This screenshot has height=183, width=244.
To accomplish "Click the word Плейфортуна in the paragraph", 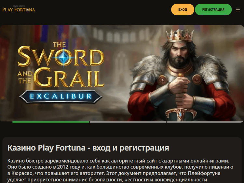I will pos(204,173).
